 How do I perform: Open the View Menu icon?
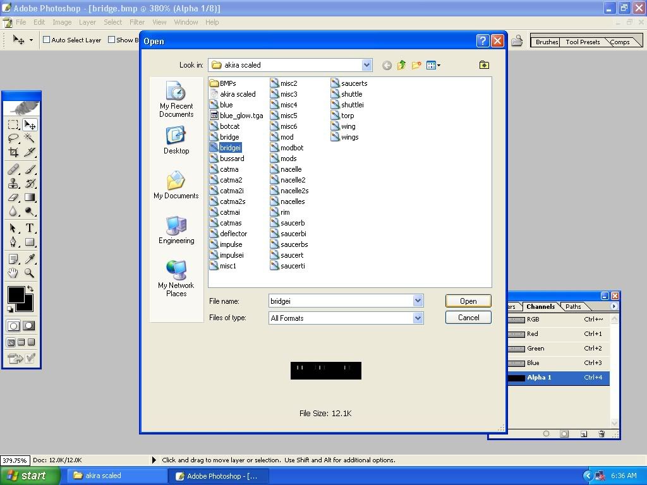tap(433, 65)
